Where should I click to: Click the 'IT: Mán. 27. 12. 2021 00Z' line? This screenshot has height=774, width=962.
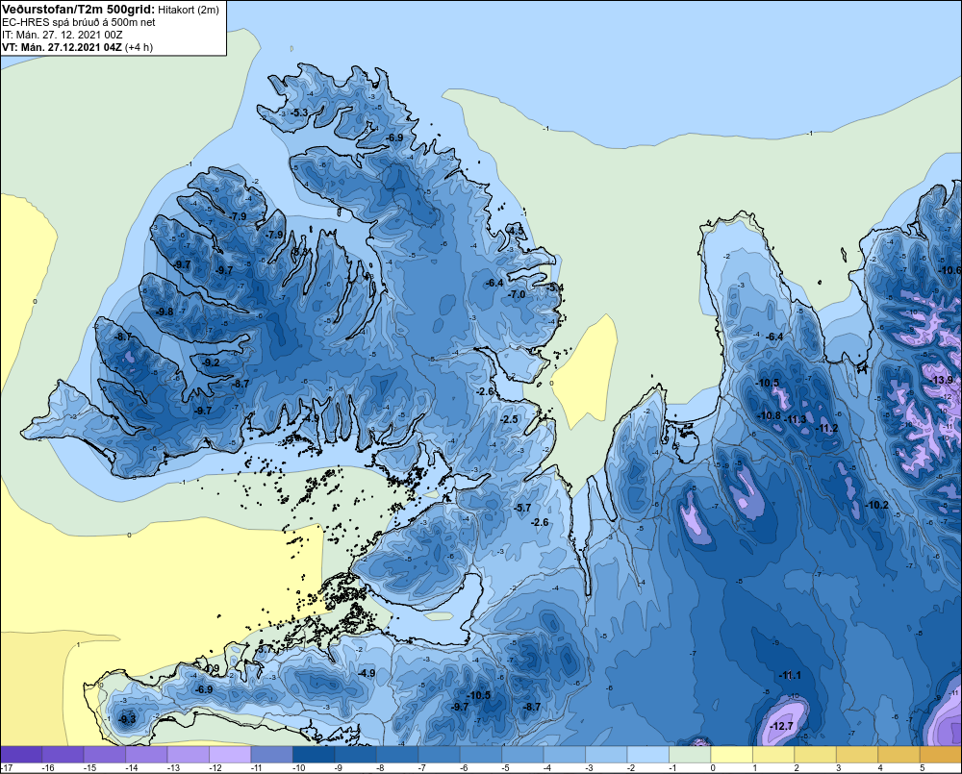[63, 35]
